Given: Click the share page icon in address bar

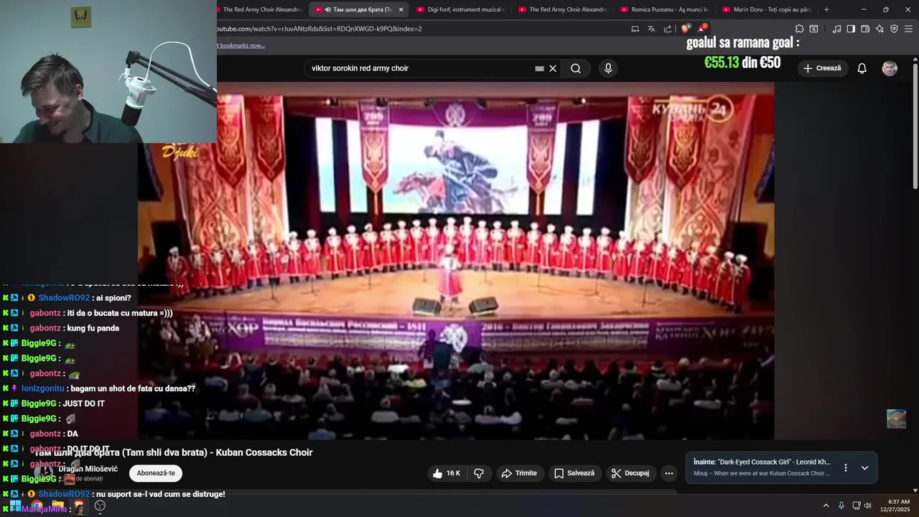Looking at the screenshot, I should tap(668, 29).
